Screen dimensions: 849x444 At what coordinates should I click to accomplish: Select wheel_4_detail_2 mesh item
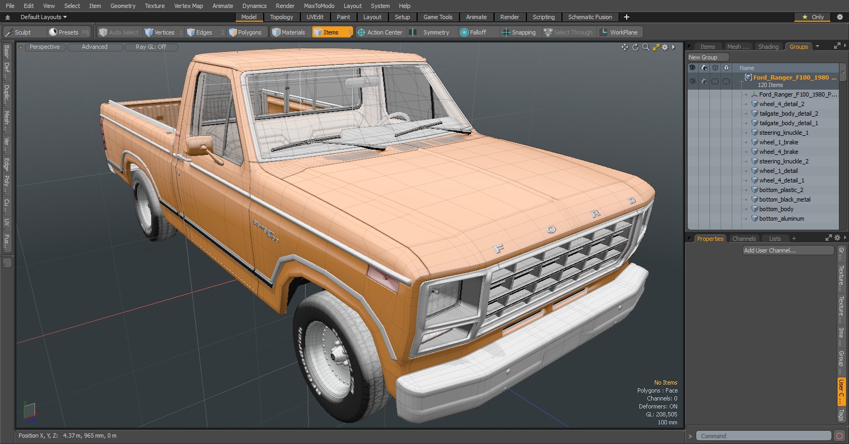point(782,104)
